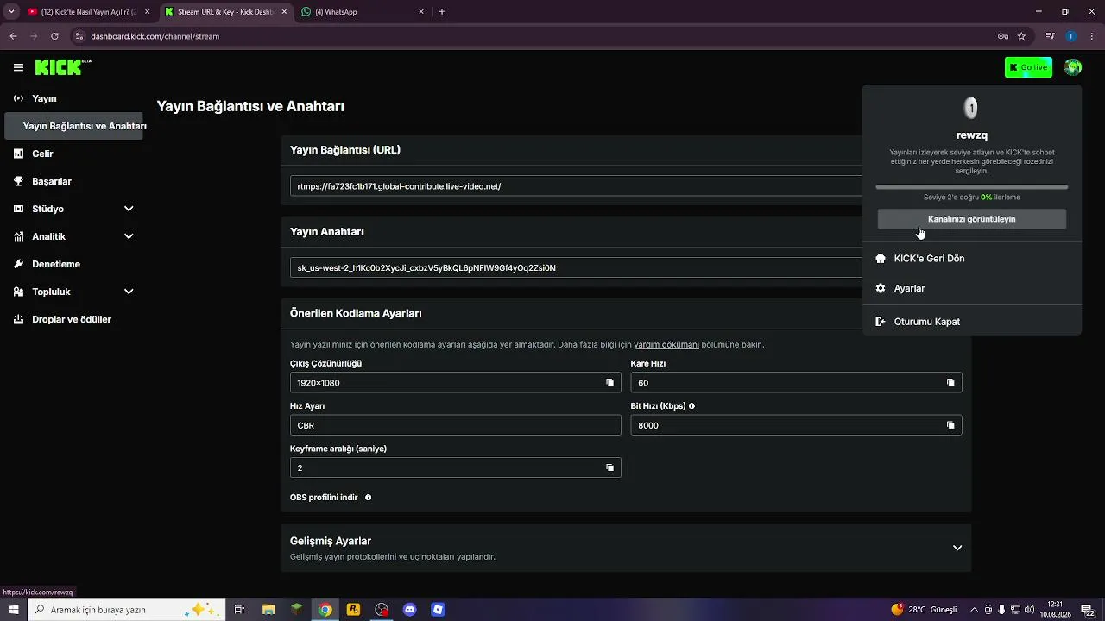
Task: Open the tab search dropdown arrow
Action: (x=11, y=12)
